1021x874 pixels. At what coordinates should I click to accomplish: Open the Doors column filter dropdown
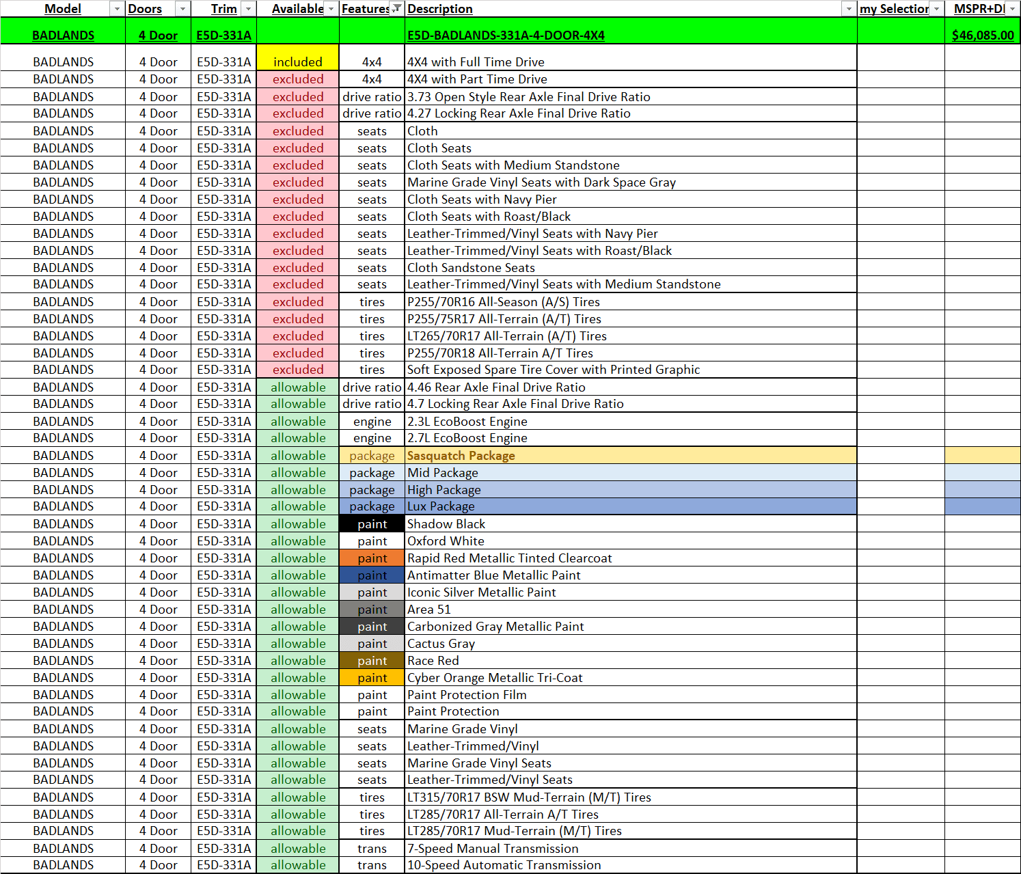[182, 9]
